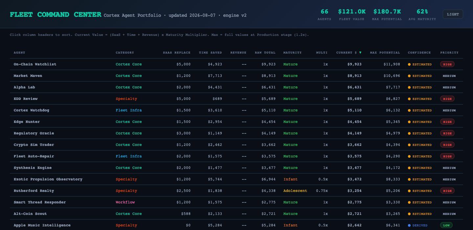This screenshot has width=473, height=230.
Task: Click the $10,696 max potential cell
Action: point(392,76)
